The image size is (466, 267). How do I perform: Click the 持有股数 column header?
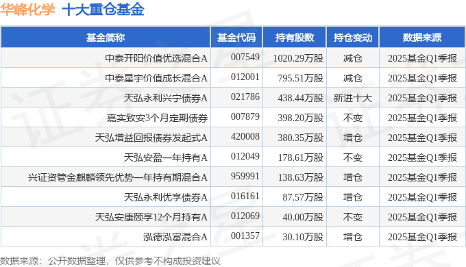tap(295, 38)
